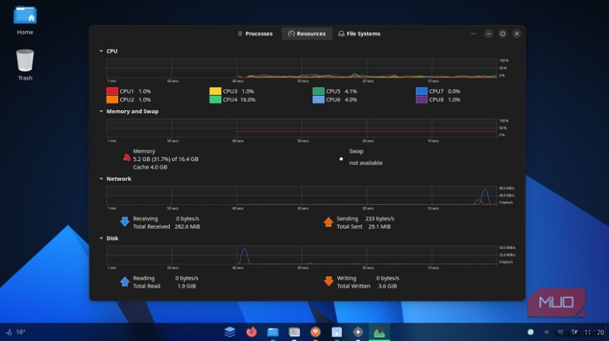Open the file manager in the dock
This screenshot has height=341, width=609.
273,332
